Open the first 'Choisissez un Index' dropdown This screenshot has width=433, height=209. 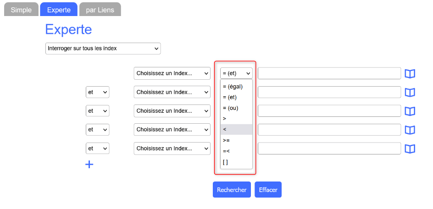tap(172, 73)
